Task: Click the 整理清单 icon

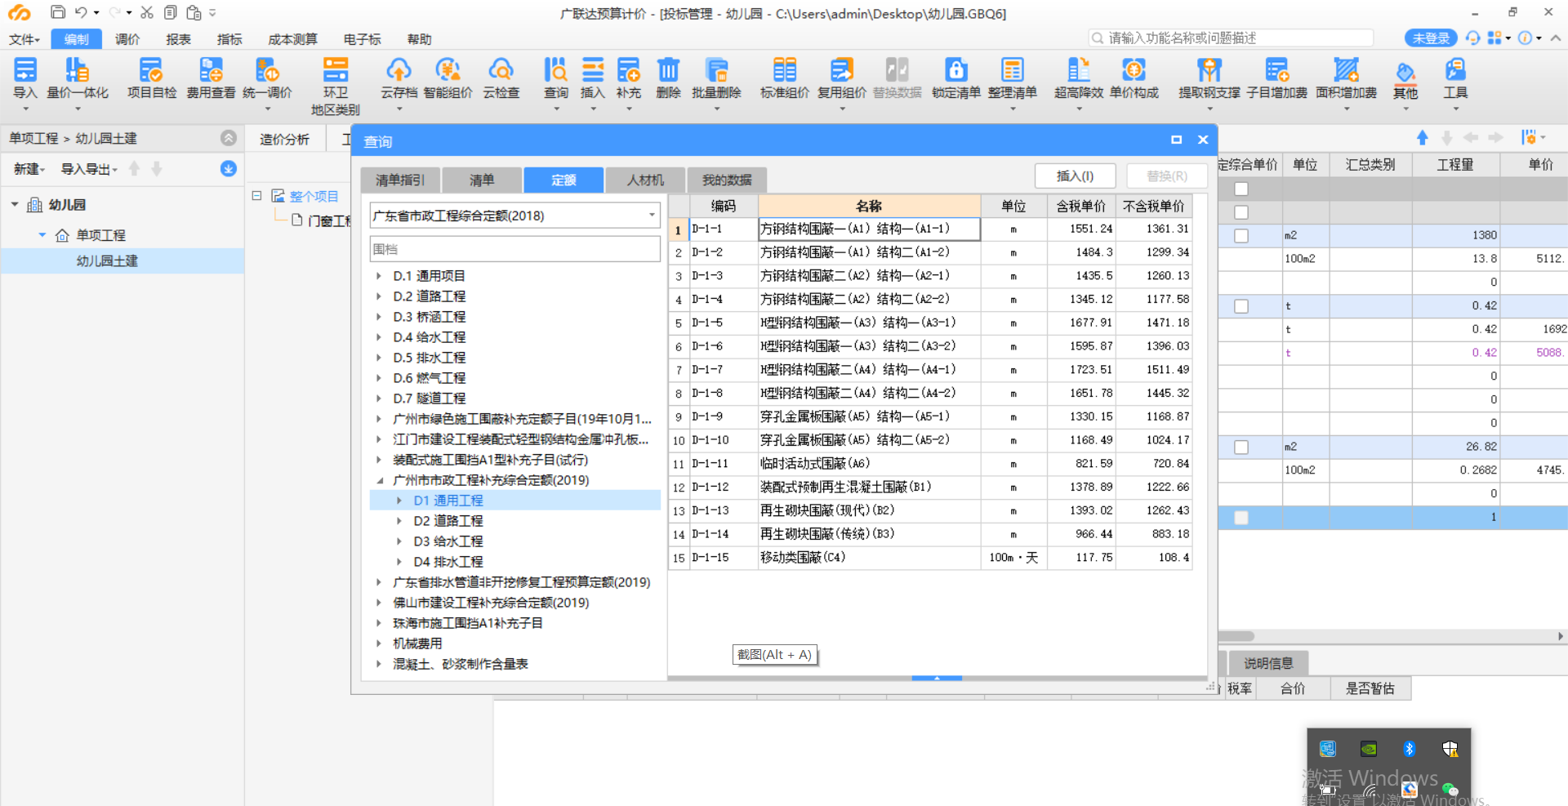Action: point(1012,79)
